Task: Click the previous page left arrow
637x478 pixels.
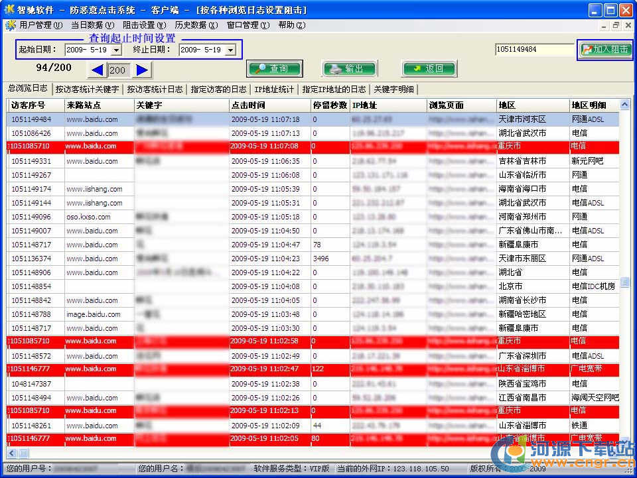Action: pyautogui.click(x=98, y=70)
